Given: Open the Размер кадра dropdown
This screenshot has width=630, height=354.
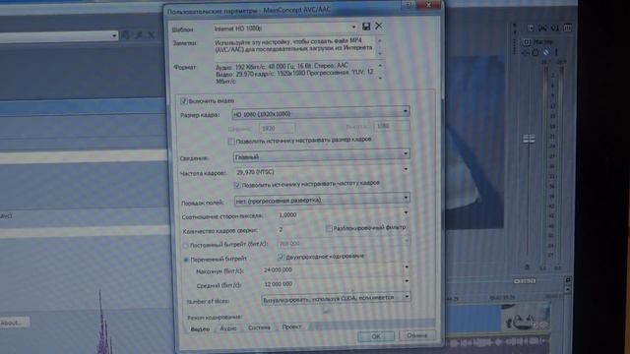Looking at the screenshot, I should (x=406, y=111).
